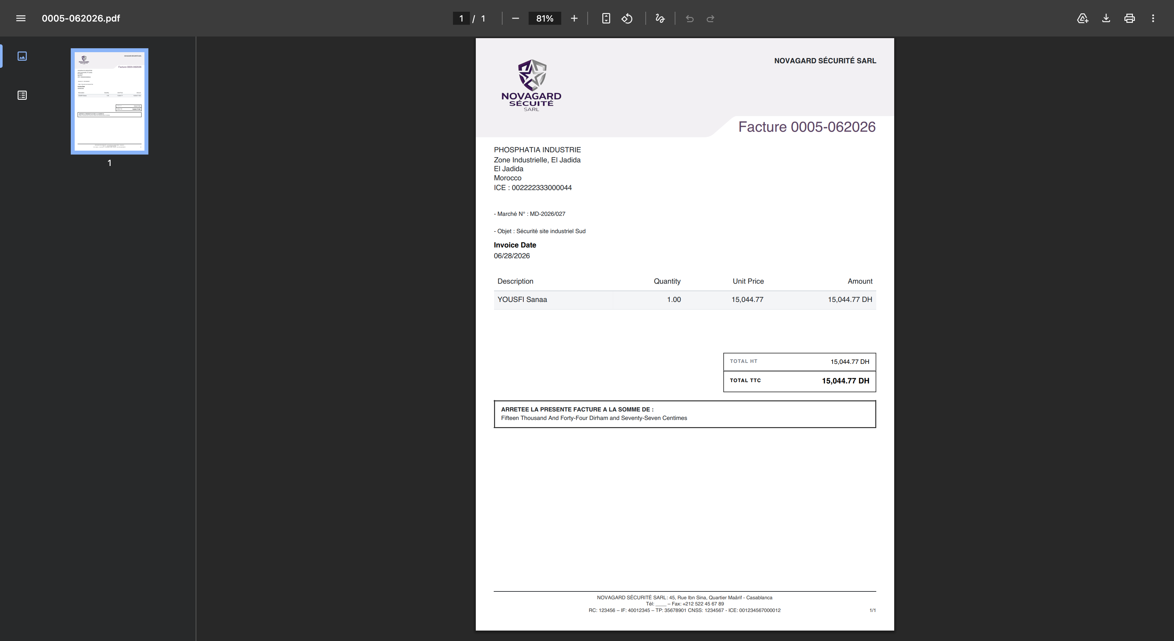This screenshot has width=1174, height=641.
Task: Show document outline view in sidebar
Action: [x=22, y=95]
